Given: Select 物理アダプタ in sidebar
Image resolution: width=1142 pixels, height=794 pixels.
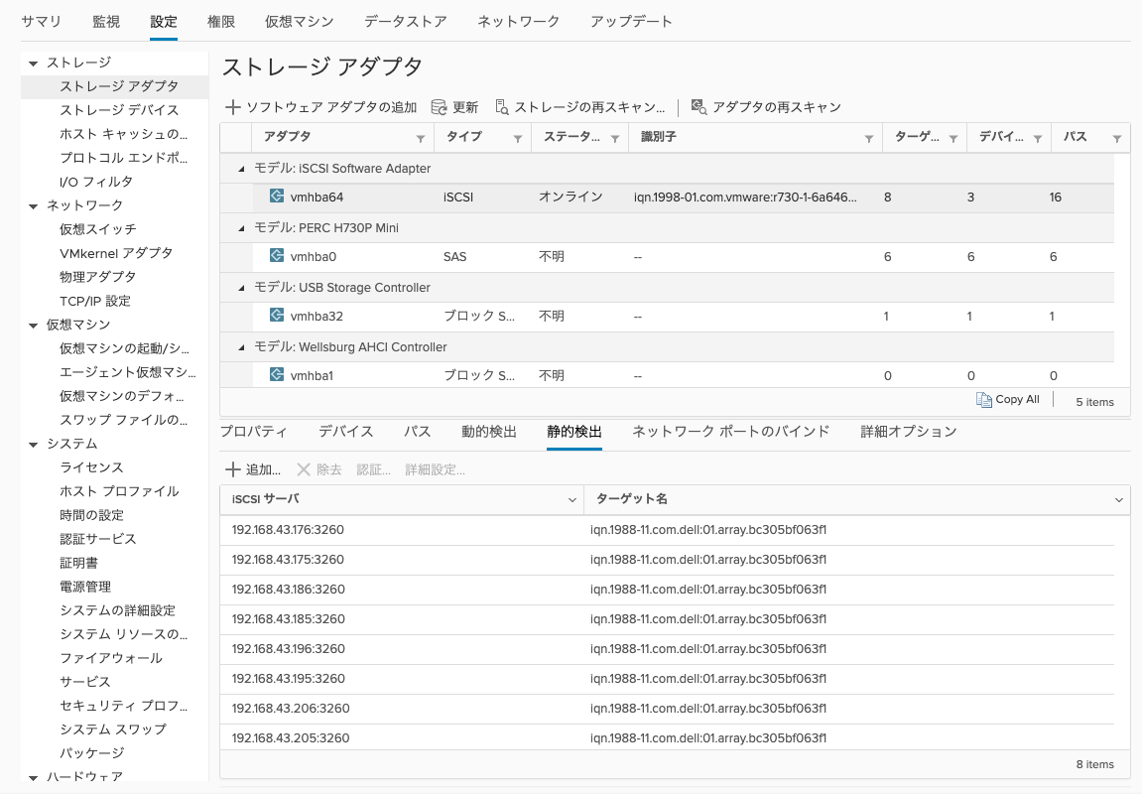Looking at the screenshot, I should coord(98,277).
